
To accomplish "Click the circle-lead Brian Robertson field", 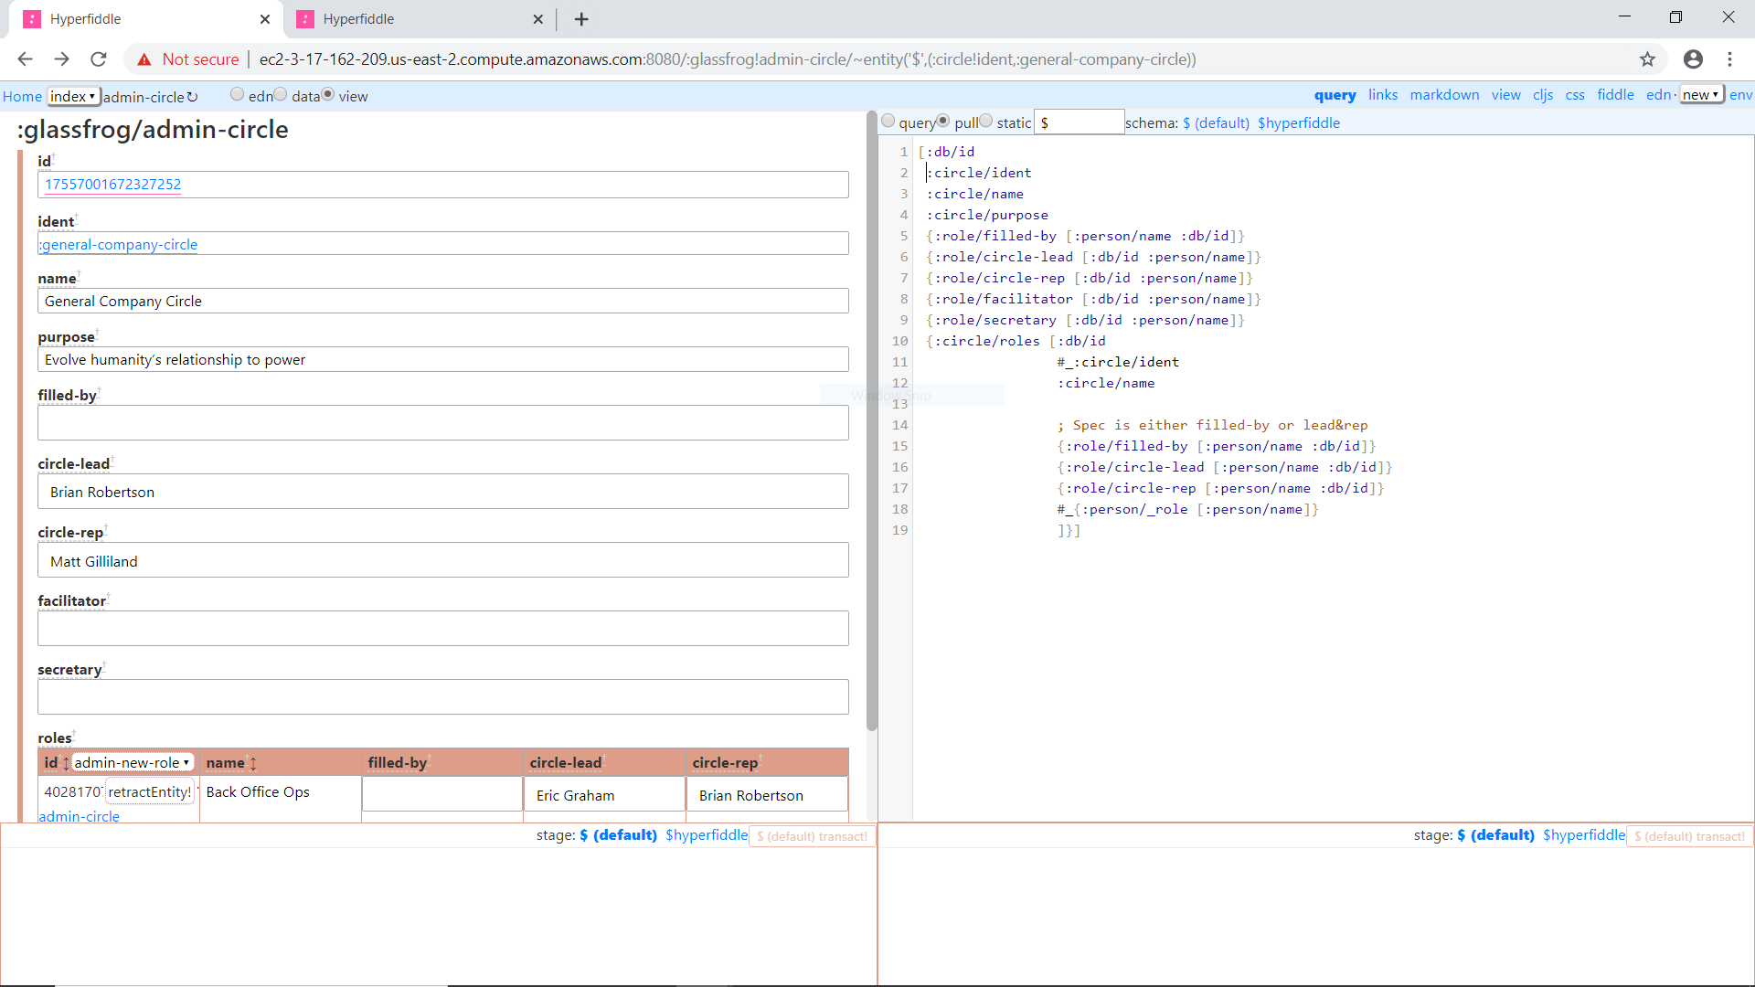I will 442,492.
